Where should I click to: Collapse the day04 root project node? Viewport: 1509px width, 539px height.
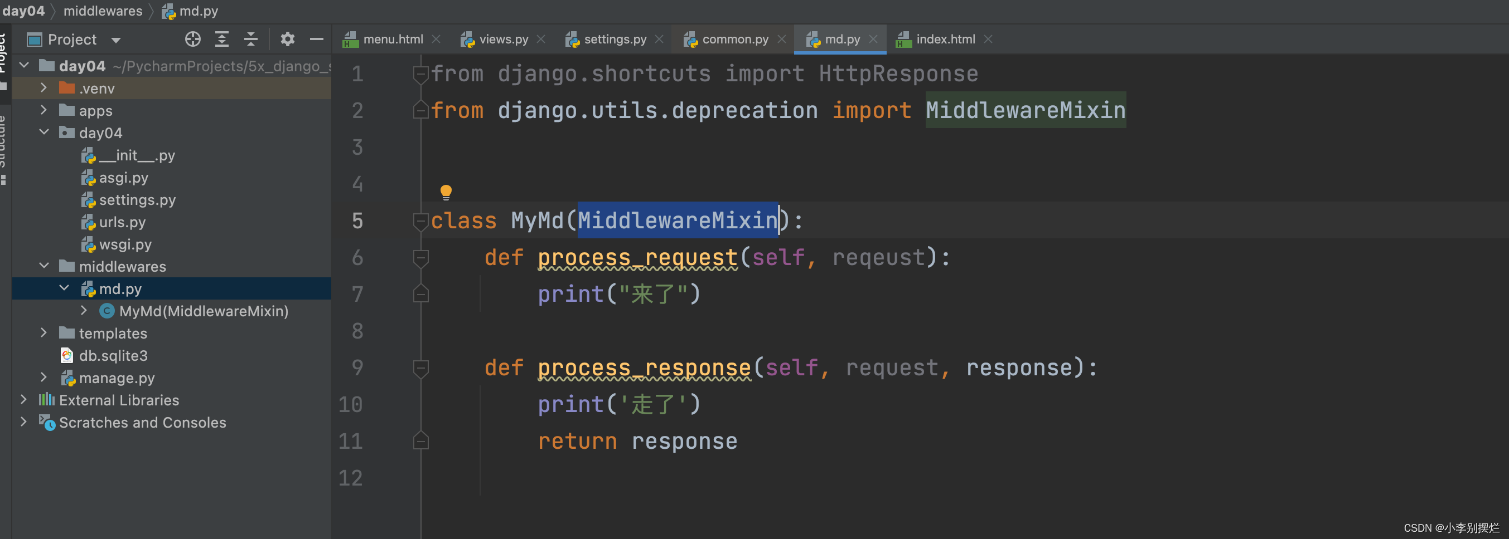pyautogui.click(x=24, y=66)
